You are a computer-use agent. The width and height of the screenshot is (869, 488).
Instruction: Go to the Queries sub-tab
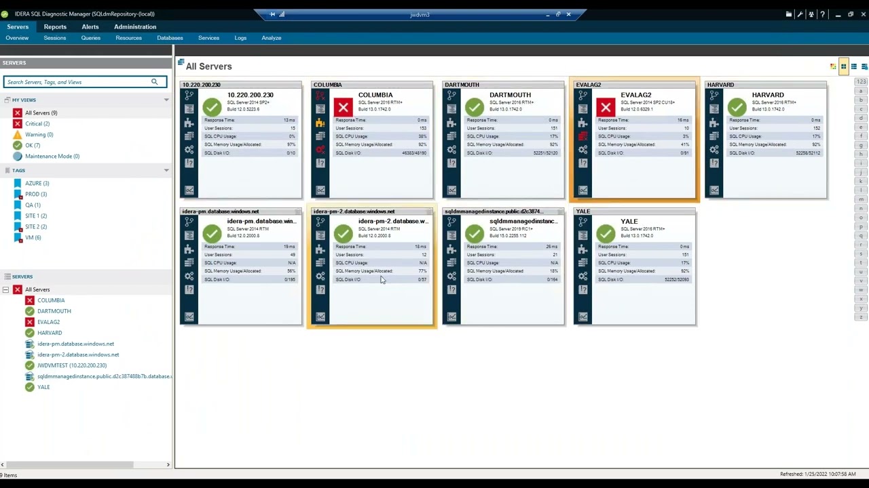[91, 38]
